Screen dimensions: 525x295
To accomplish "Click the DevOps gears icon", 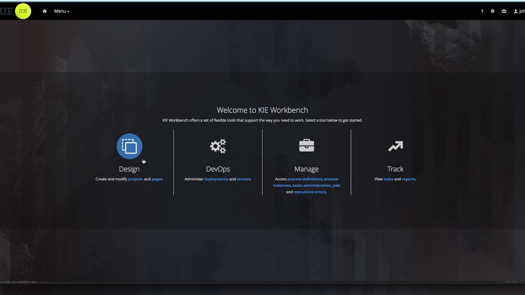I will 218,146.
